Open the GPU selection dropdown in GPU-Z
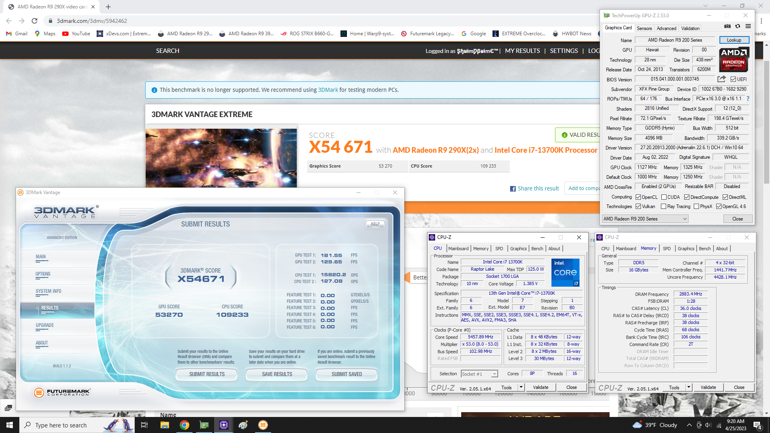 click(645, 219)
